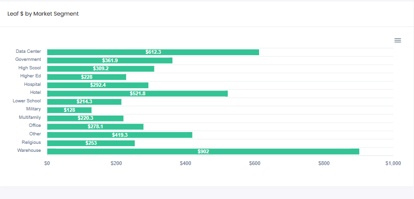Viewport: 414px width, 199px height.
Task: Click the $400 x-axis tick label
Action: [186, 163]
